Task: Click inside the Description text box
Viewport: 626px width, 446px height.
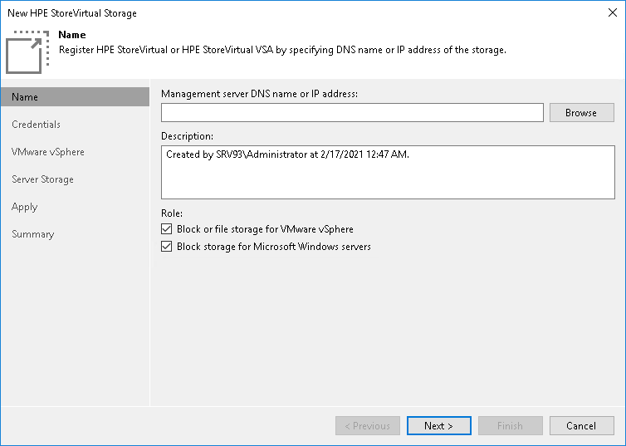Action: (388, 173)
